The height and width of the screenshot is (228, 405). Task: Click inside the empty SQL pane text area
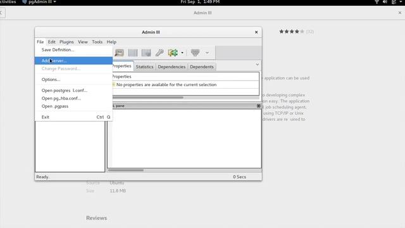pos(187,138)
